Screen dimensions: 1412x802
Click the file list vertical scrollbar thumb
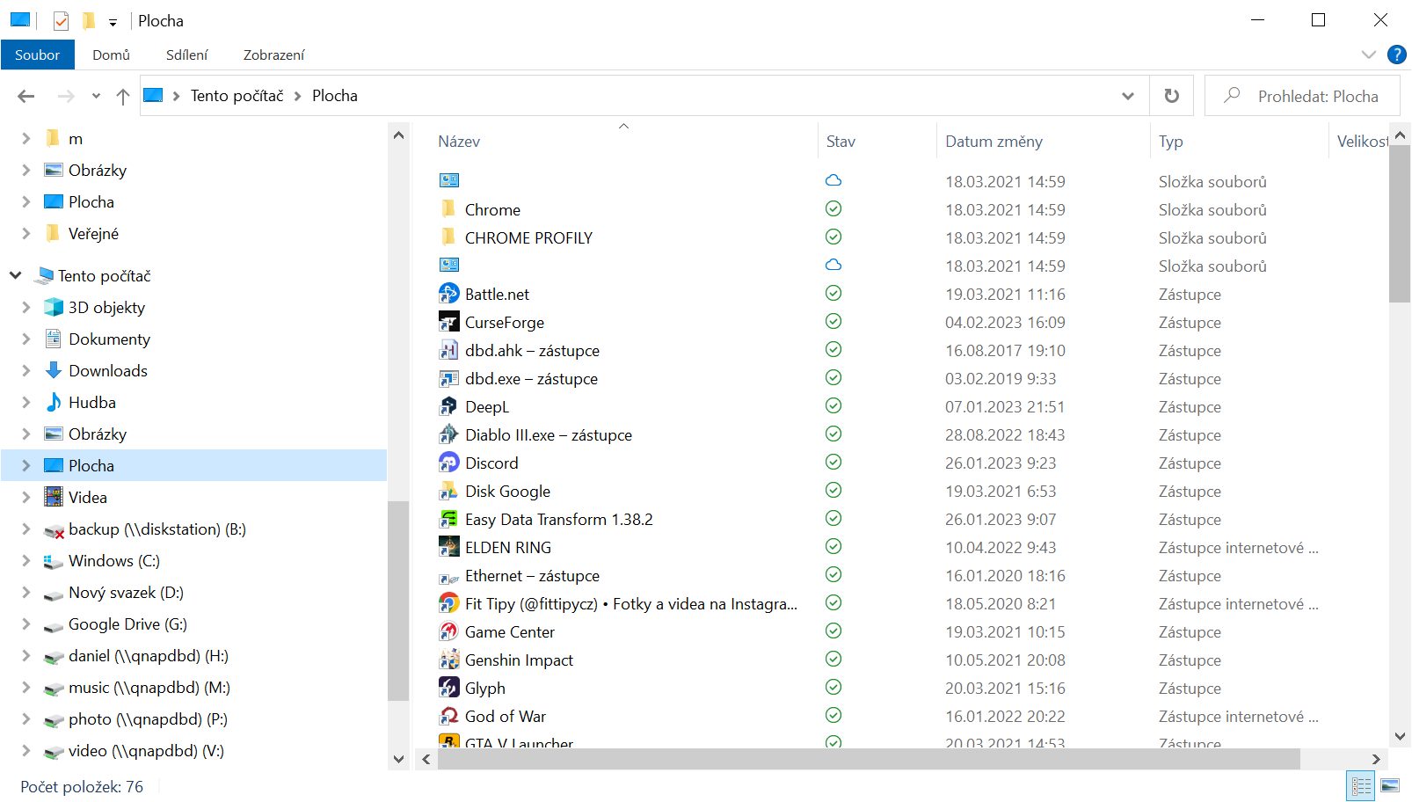coord(1400,223)
